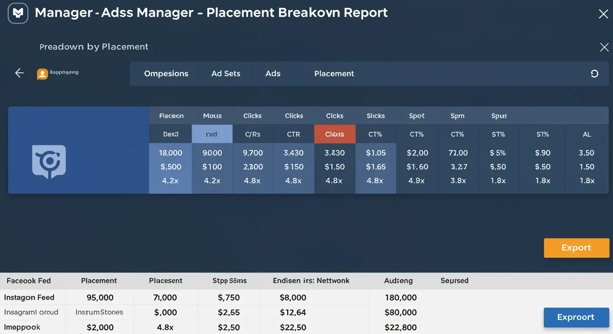This screenshot has height=334, width=613.
Task: Switch to the Ads tab
Action: click(x=273, y=73)
